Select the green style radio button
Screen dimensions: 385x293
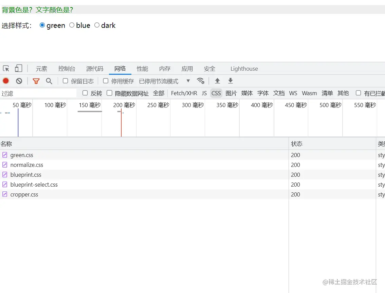pyautogui.click(x=42, y=25)
